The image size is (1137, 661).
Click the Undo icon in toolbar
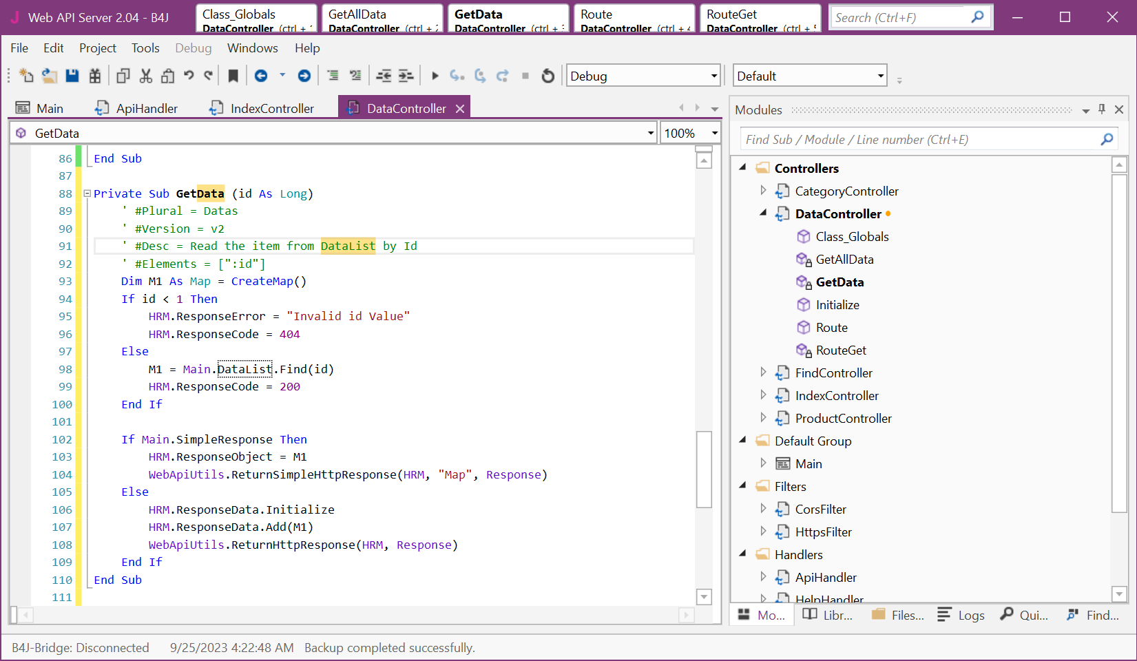pyautogui.click(x=189, y=76)
